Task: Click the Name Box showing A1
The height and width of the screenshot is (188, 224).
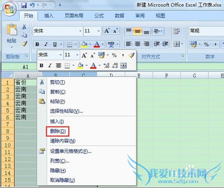Action: click(x=19, y=67)
